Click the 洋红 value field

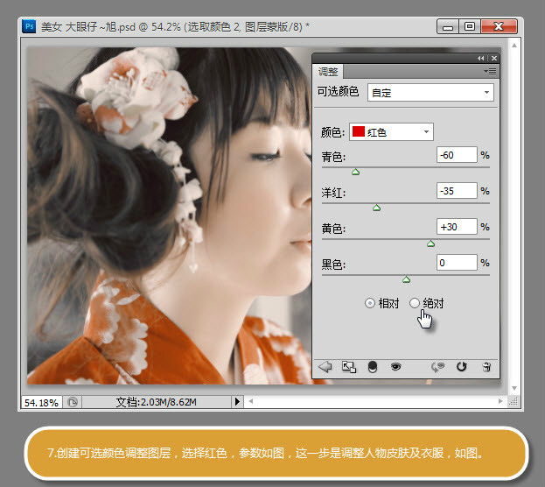457,191
